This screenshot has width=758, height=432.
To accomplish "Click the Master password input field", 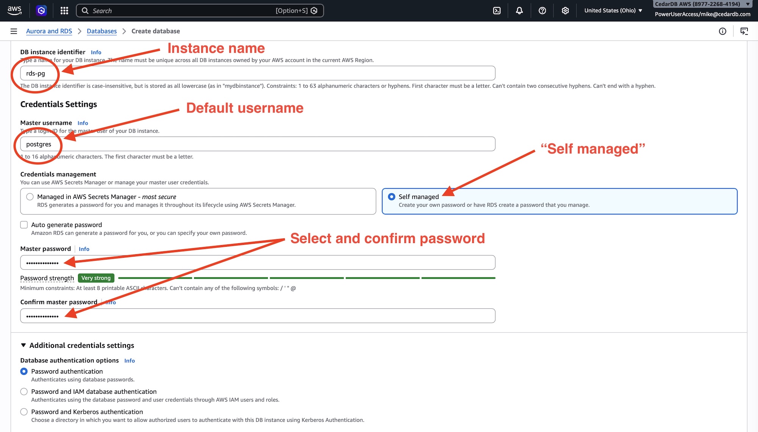I will (258, 262).
